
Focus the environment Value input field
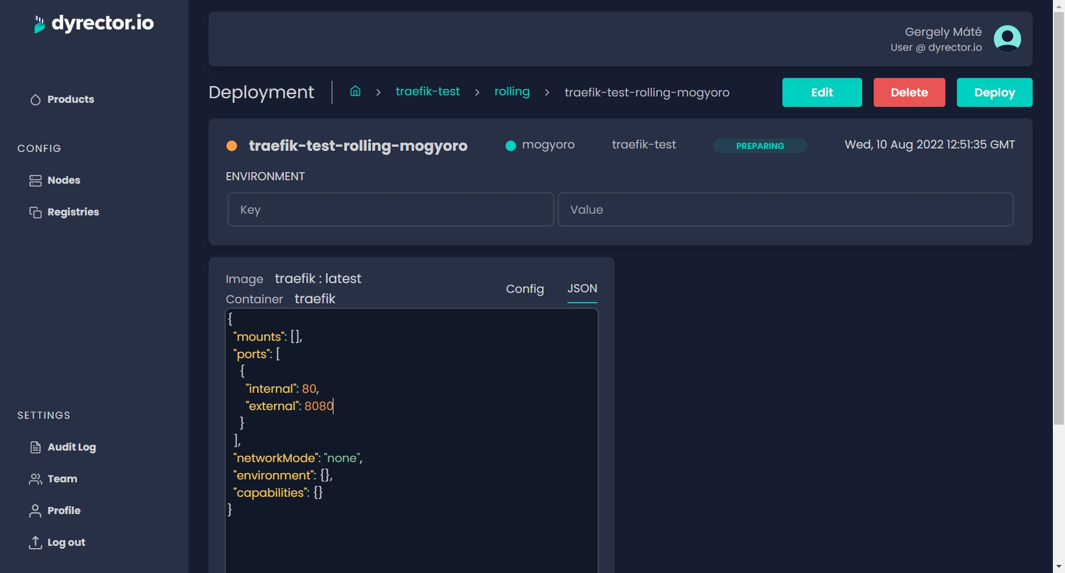[x=785, y=209]
